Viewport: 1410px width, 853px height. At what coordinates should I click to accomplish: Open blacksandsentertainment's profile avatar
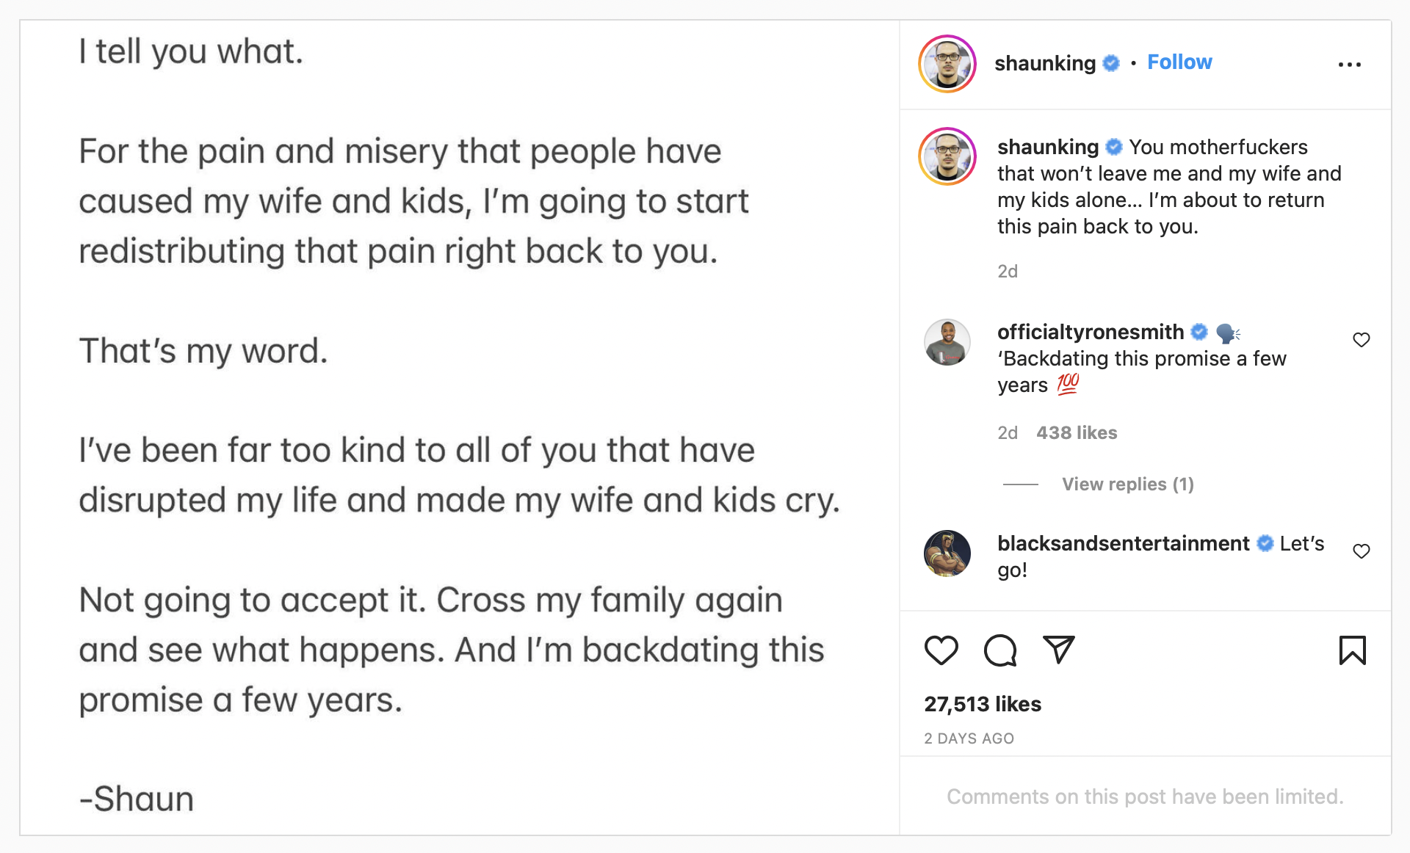point(947,553)
